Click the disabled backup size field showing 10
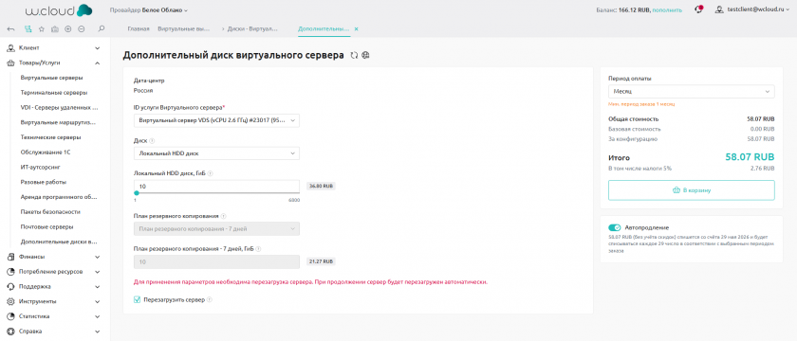Screen dimensions: 797x341 (x=216, y=261)
